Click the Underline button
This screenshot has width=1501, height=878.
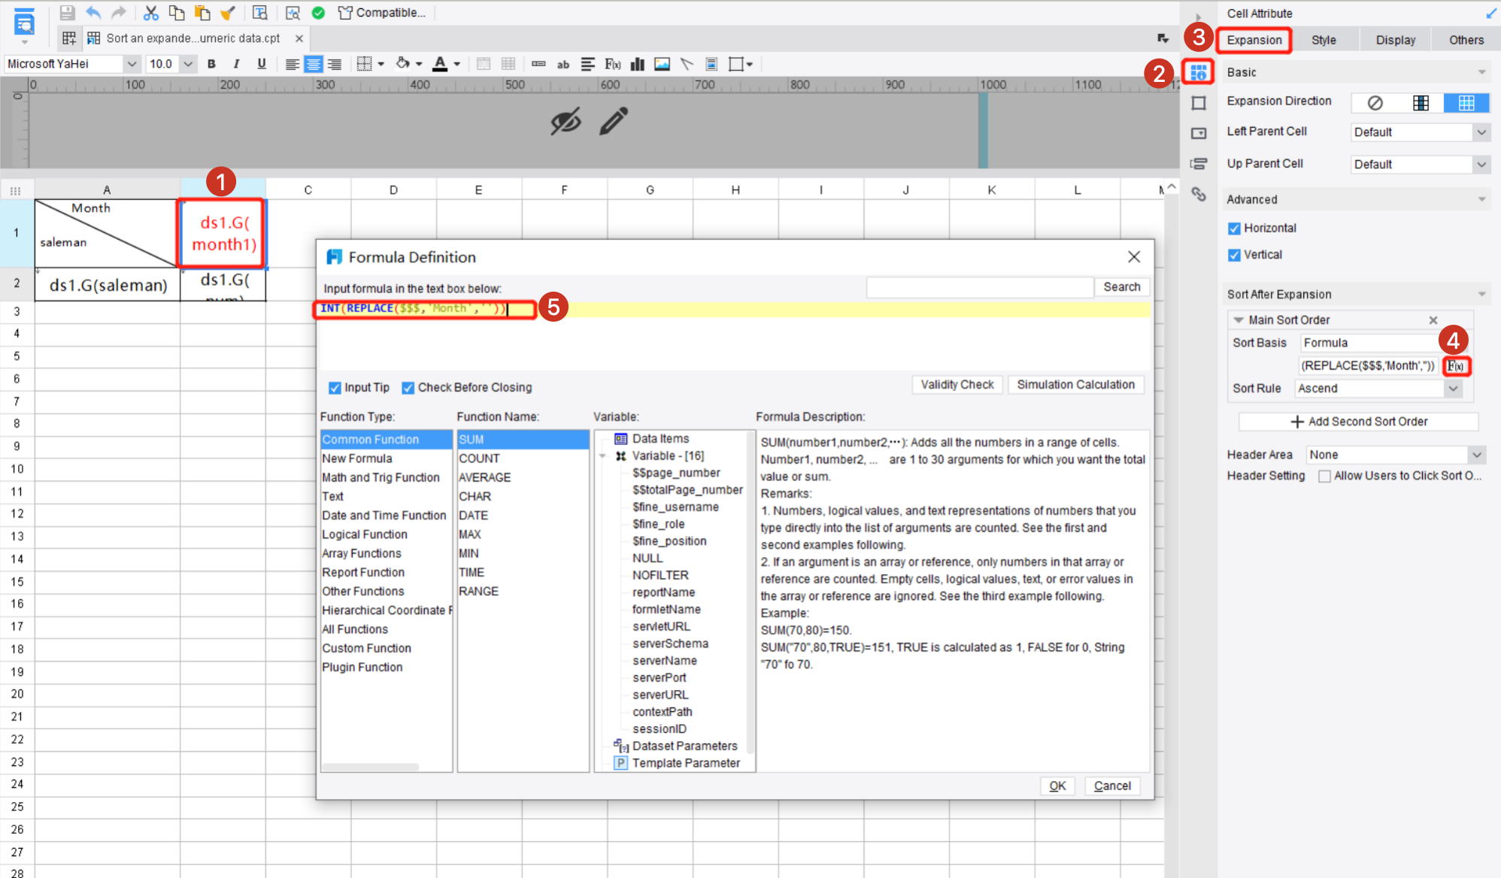[x=261, y=64]
